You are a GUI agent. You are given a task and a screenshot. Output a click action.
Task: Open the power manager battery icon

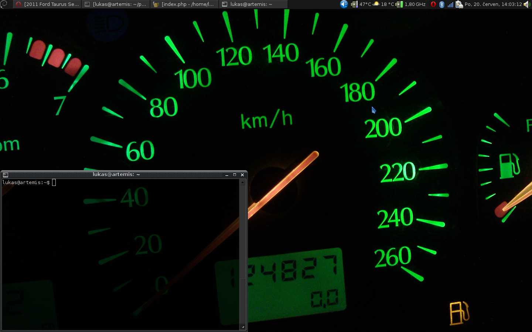[x=459, y=4]
